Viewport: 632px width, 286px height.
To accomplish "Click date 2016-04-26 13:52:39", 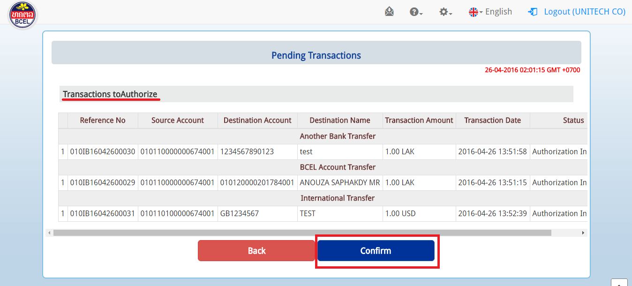I will pos(493,214).
